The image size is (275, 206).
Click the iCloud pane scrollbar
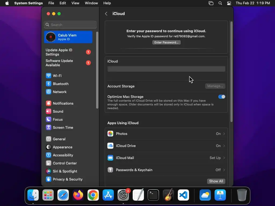(x=231, y=72)
